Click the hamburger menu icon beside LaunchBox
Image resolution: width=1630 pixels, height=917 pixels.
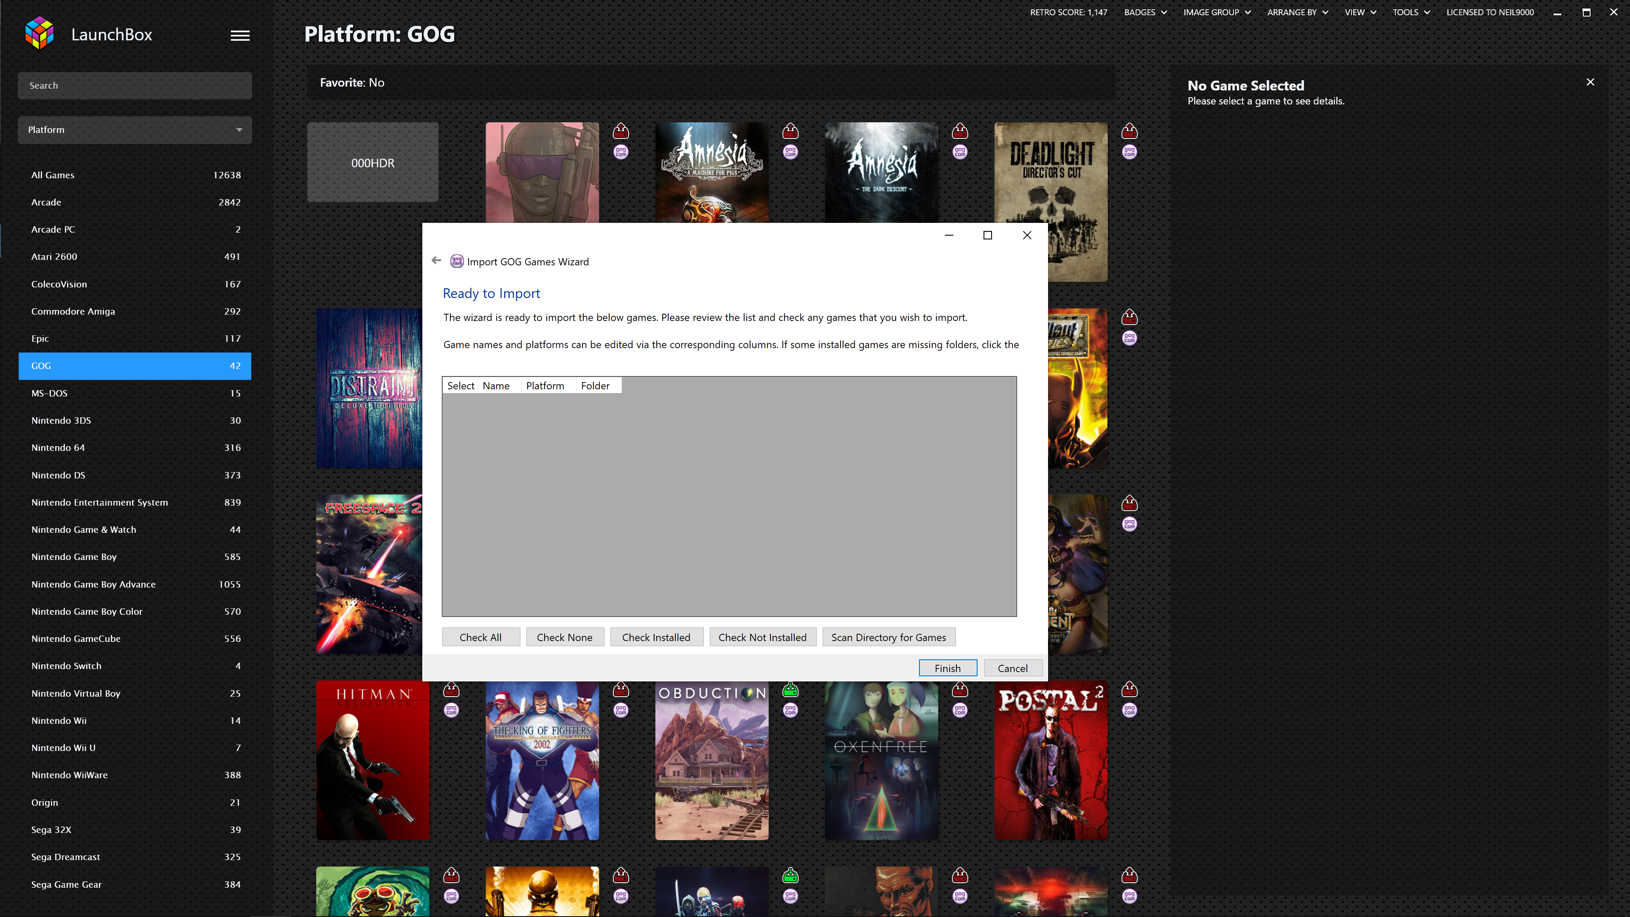tap(240, 35)
